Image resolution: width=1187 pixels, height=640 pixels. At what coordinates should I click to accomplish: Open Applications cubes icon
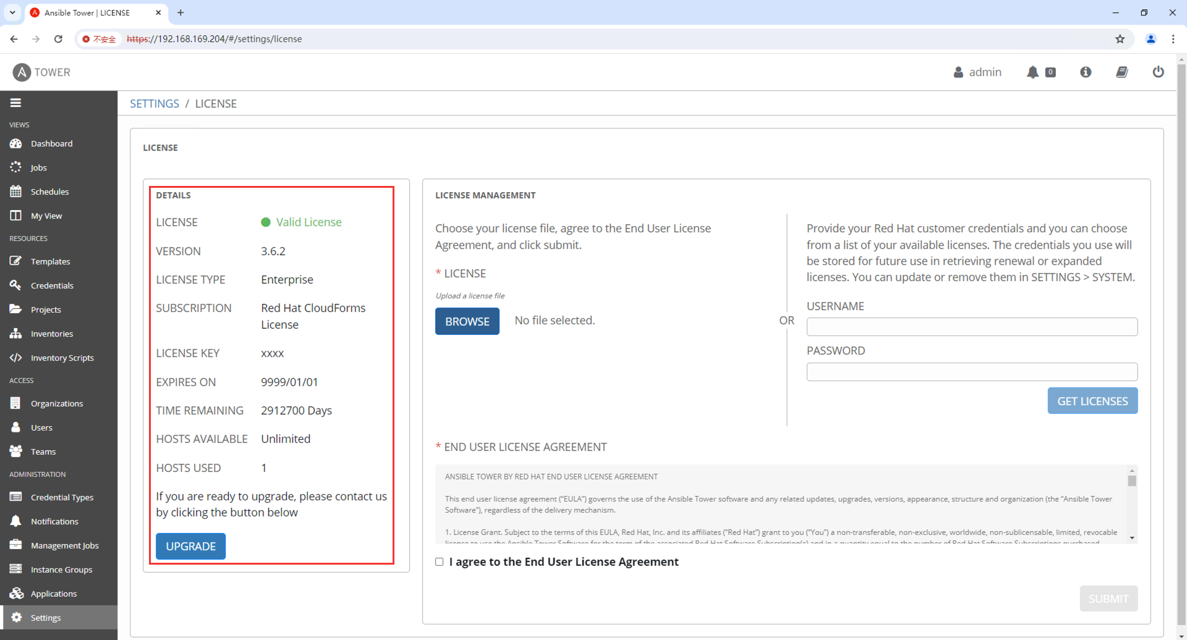[x=16, y=594]
